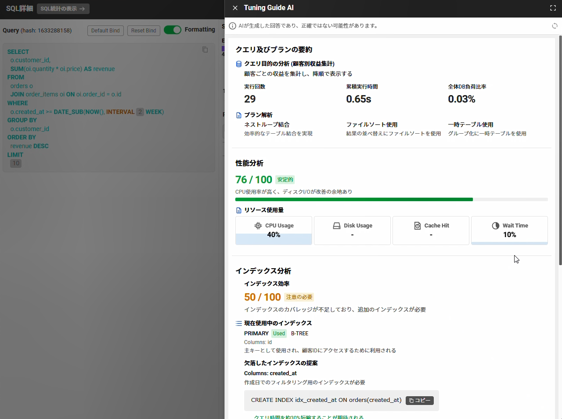Select the Cache Hit card
The width and height of the screenshot is (562, 419).
431,231
